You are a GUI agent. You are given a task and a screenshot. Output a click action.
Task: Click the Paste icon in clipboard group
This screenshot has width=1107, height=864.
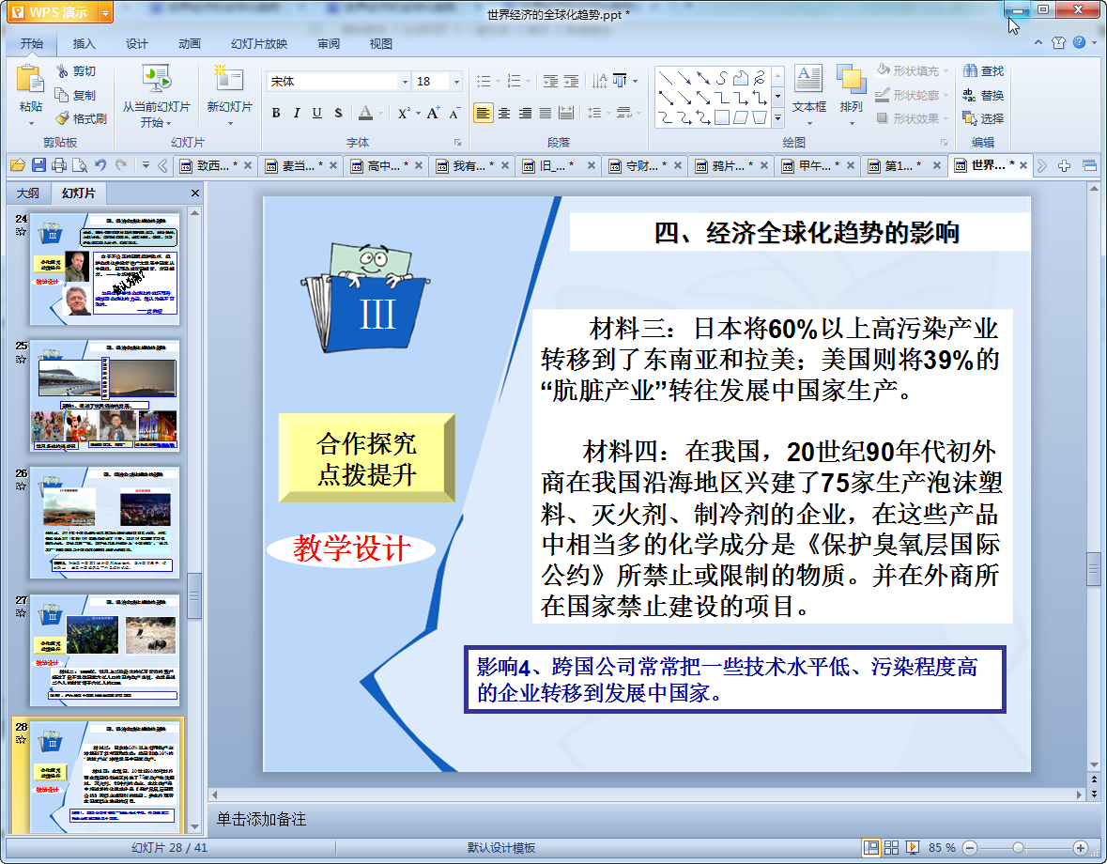(30, 78)
